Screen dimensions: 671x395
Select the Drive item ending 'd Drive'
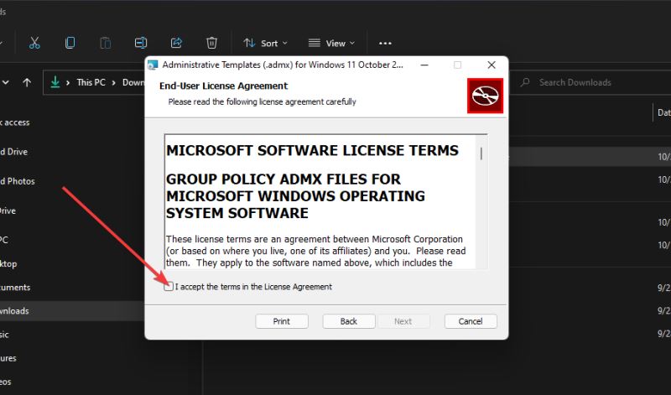coord(13,152)
